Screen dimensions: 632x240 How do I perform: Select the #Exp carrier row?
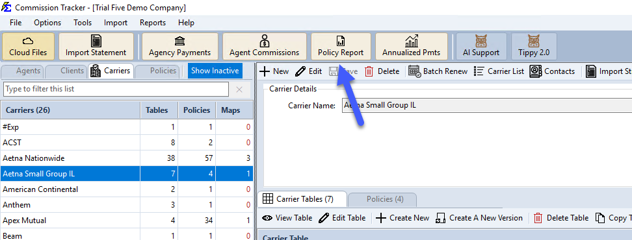point(127,127)
